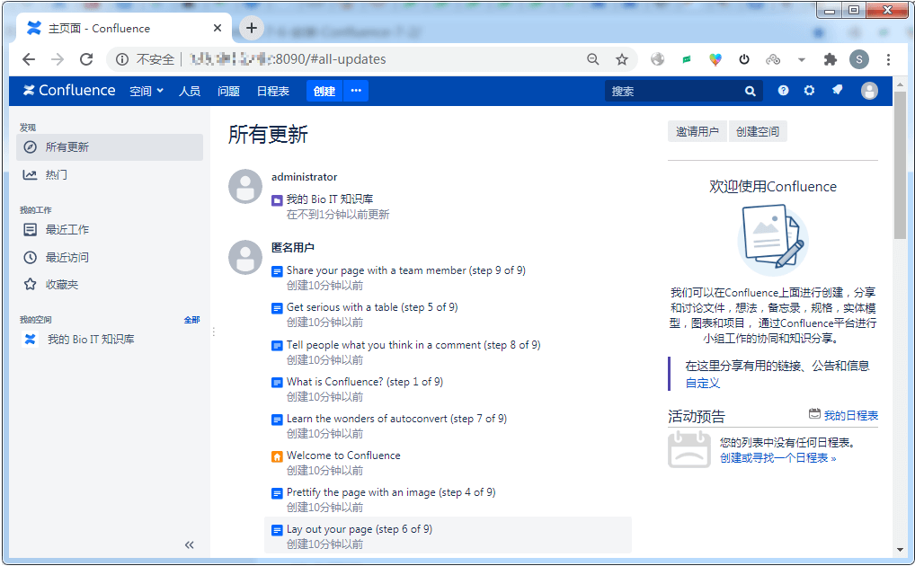The image size is (915, 566).
Task: Open 人员 in the top navigation
Action: coord(190,91)
